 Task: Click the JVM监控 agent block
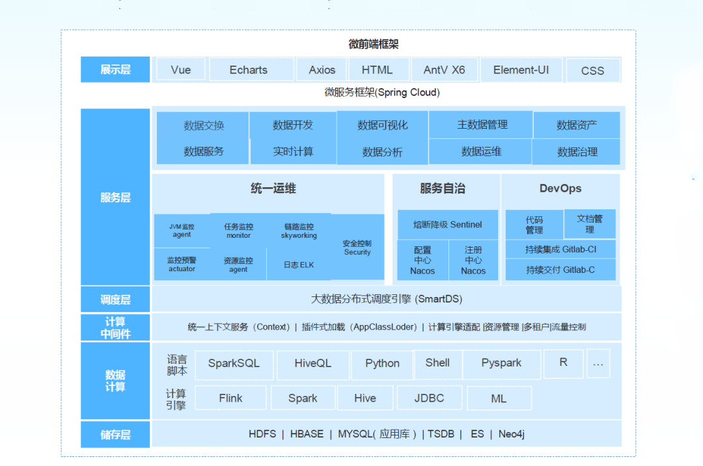(182, 231)
